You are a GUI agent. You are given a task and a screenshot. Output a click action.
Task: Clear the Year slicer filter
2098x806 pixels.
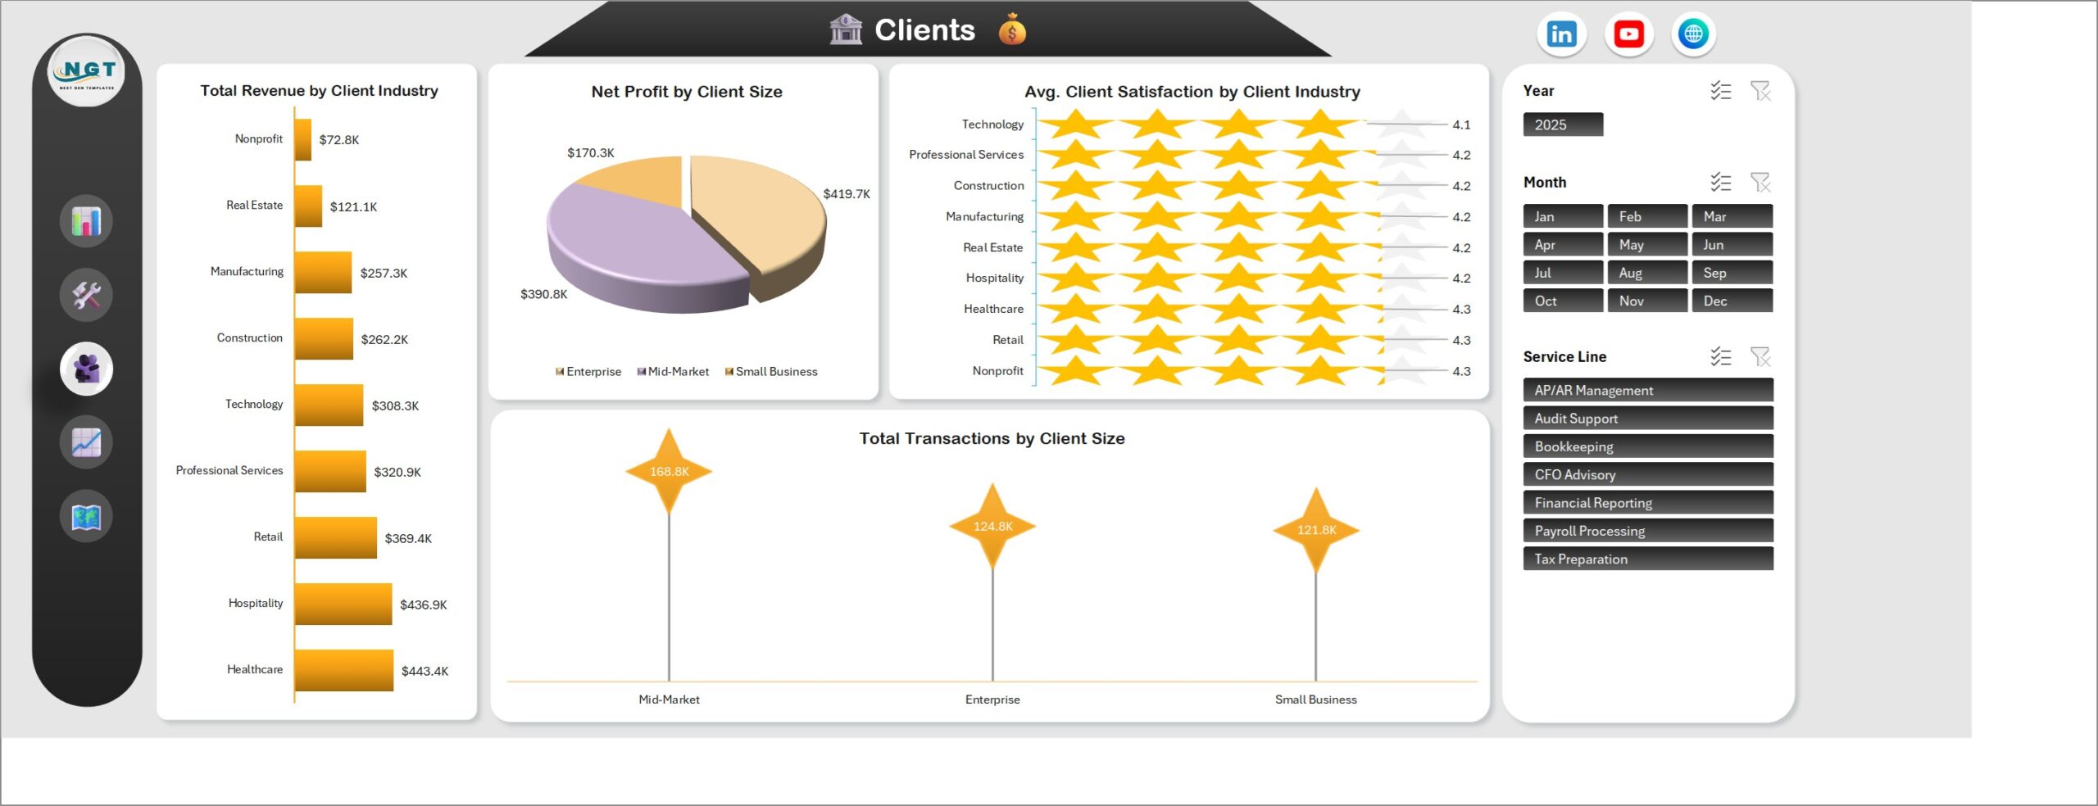[x=1760, y=91]
